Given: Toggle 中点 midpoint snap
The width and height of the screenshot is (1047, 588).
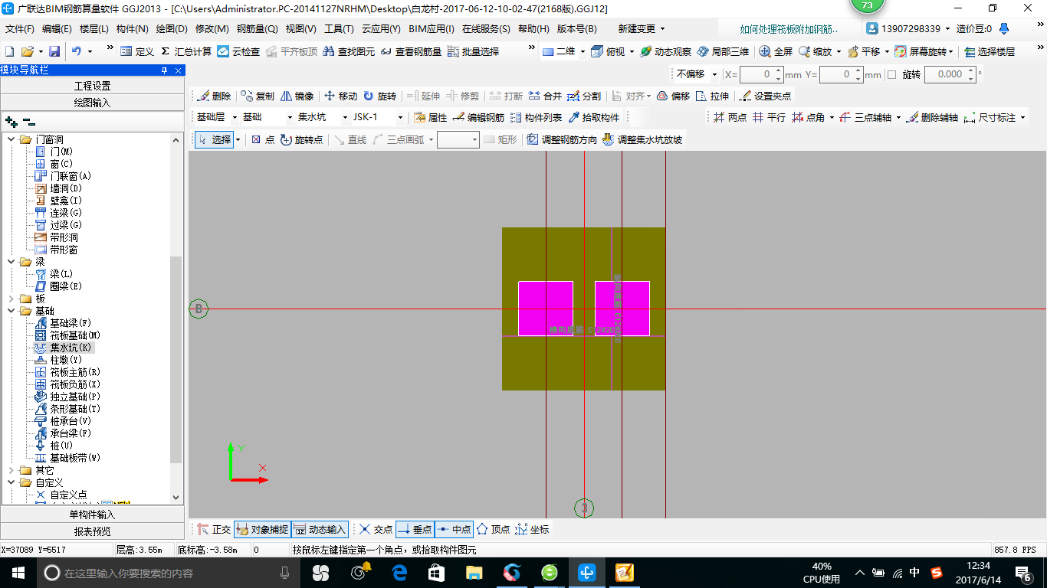Looking at the screenshot, I should 454,529.
